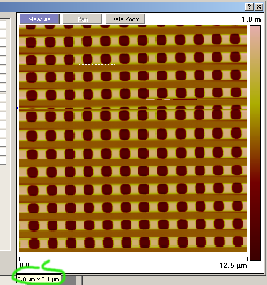
Task: Click the horizontal scale bar line below the image
Action: (x=133, y=257)
